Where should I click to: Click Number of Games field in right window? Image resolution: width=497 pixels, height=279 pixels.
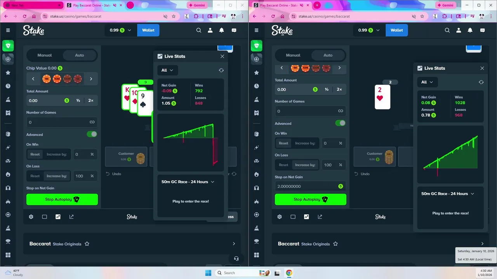coord(310,111)
